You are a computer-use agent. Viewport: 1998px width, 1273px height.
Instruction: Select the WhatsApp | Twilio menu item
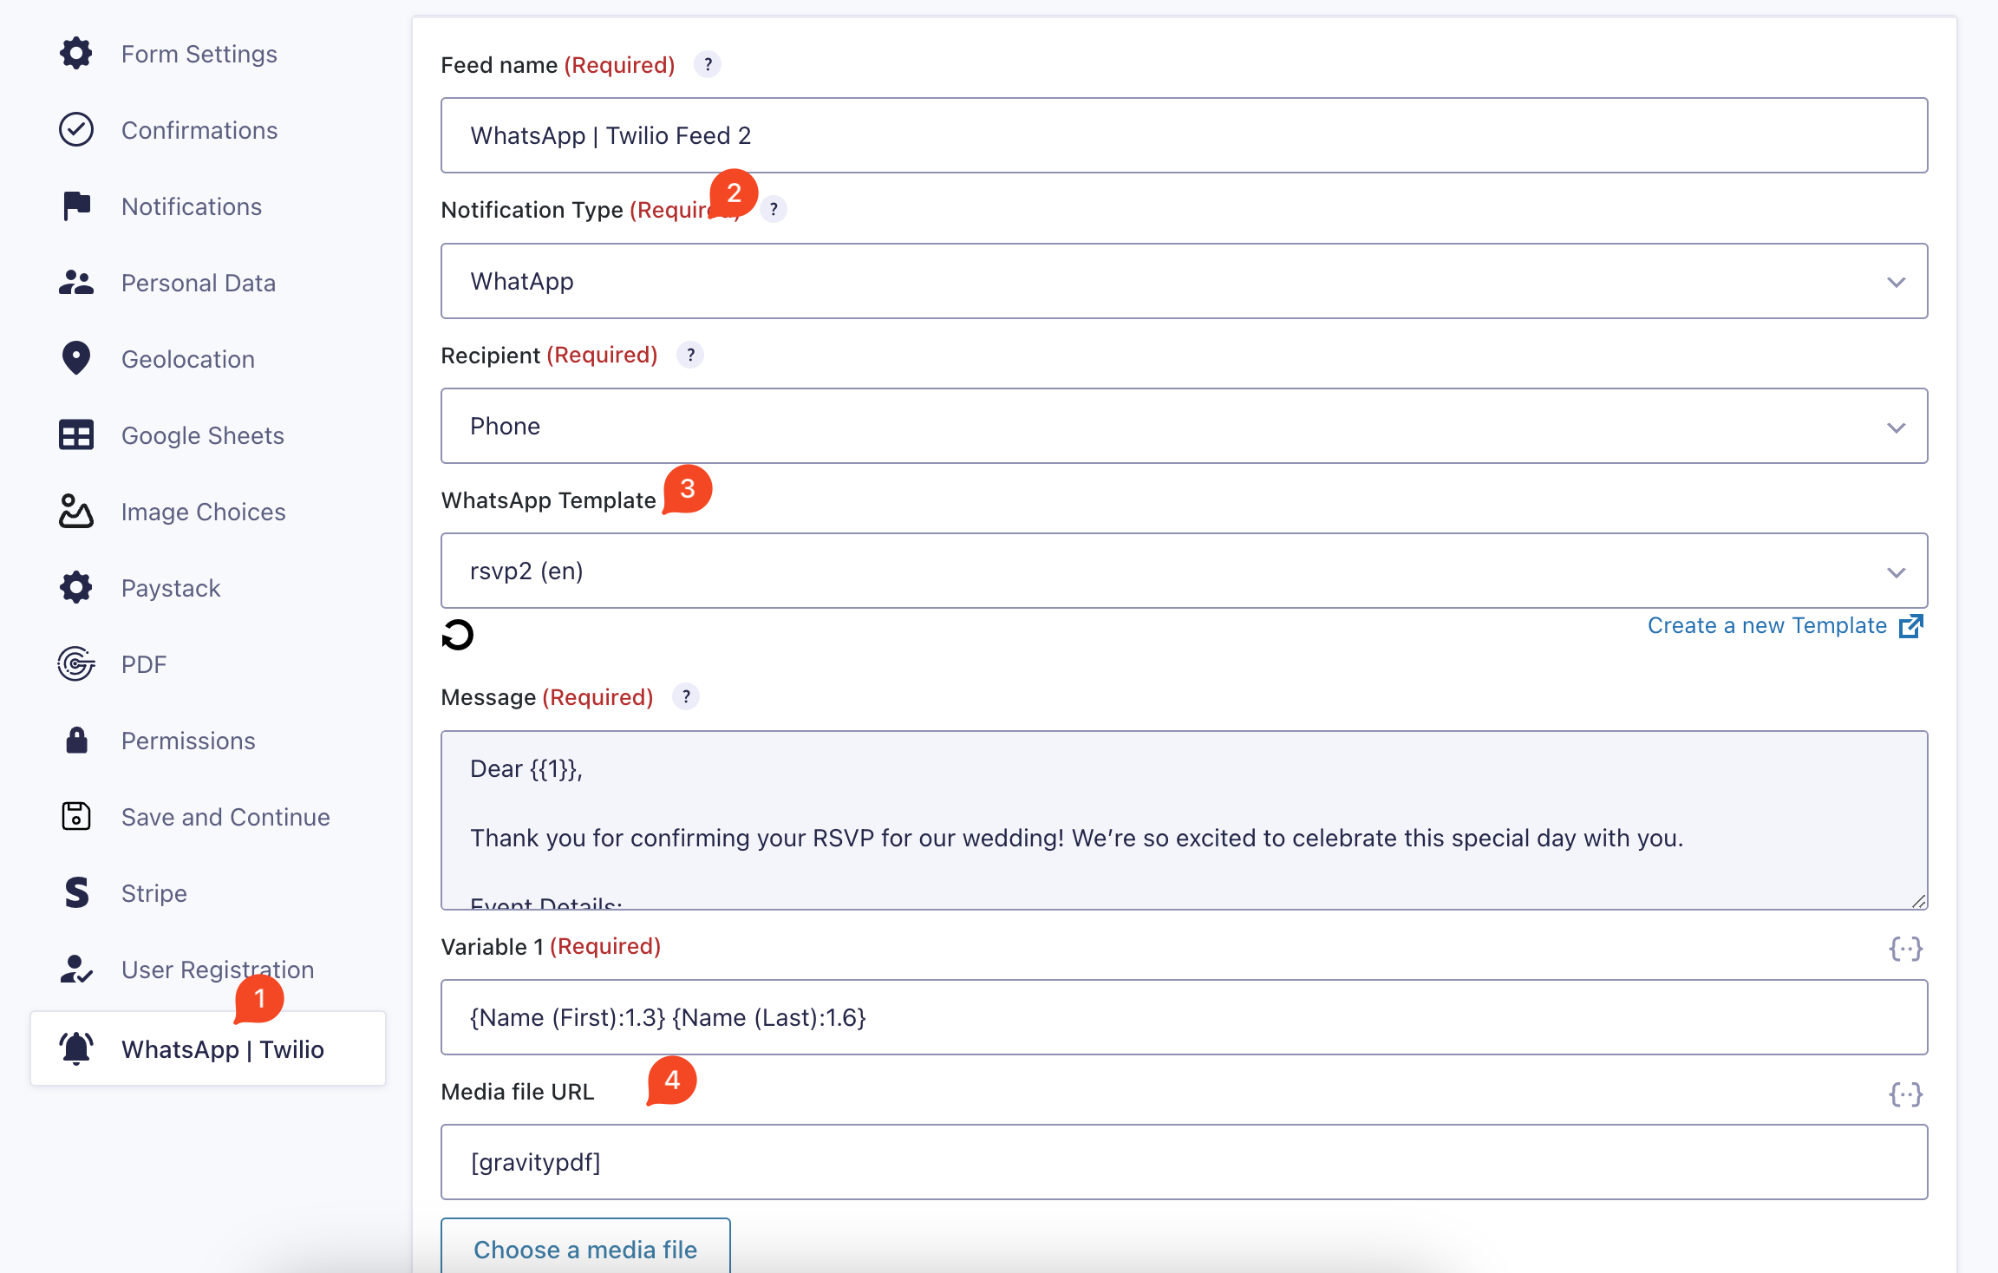pyautogui.click(x=222, y=1049)
